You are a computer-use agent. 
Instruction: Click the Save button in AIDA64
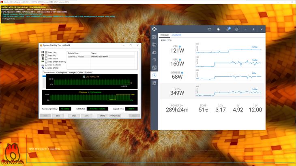tap(86, 116)
